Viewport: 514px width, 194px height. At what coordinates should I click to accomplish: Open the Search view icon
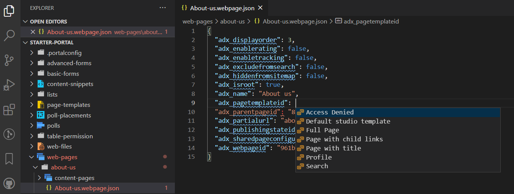point(10,36)
